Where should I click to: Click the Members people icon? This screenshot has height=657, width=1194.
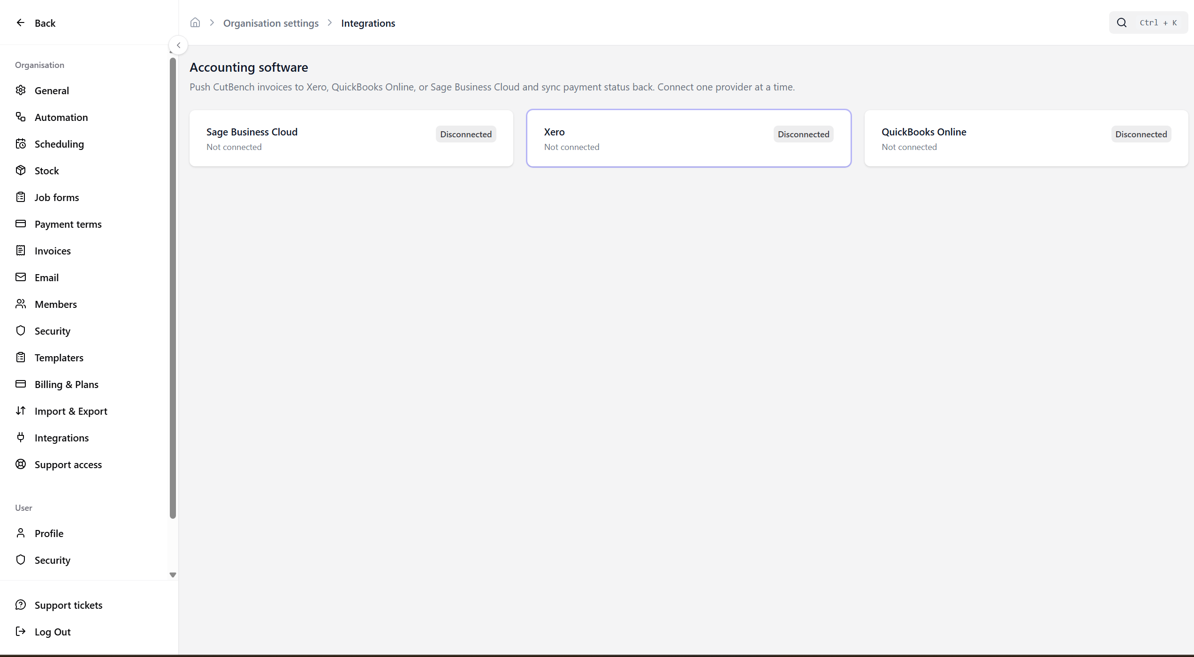(x=21, y=304)
